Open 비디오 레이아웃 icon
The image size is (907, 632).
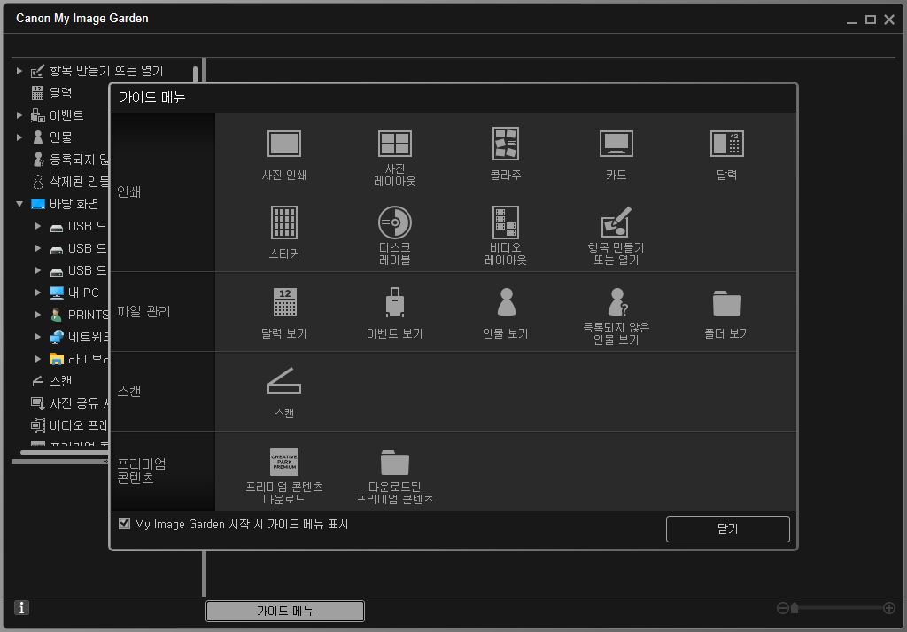[506, 222]
